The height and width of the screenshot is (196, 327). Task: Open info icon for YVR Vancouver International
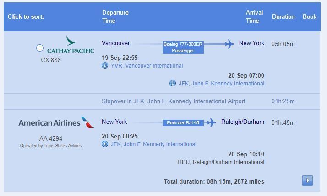[x=105, y=65]
